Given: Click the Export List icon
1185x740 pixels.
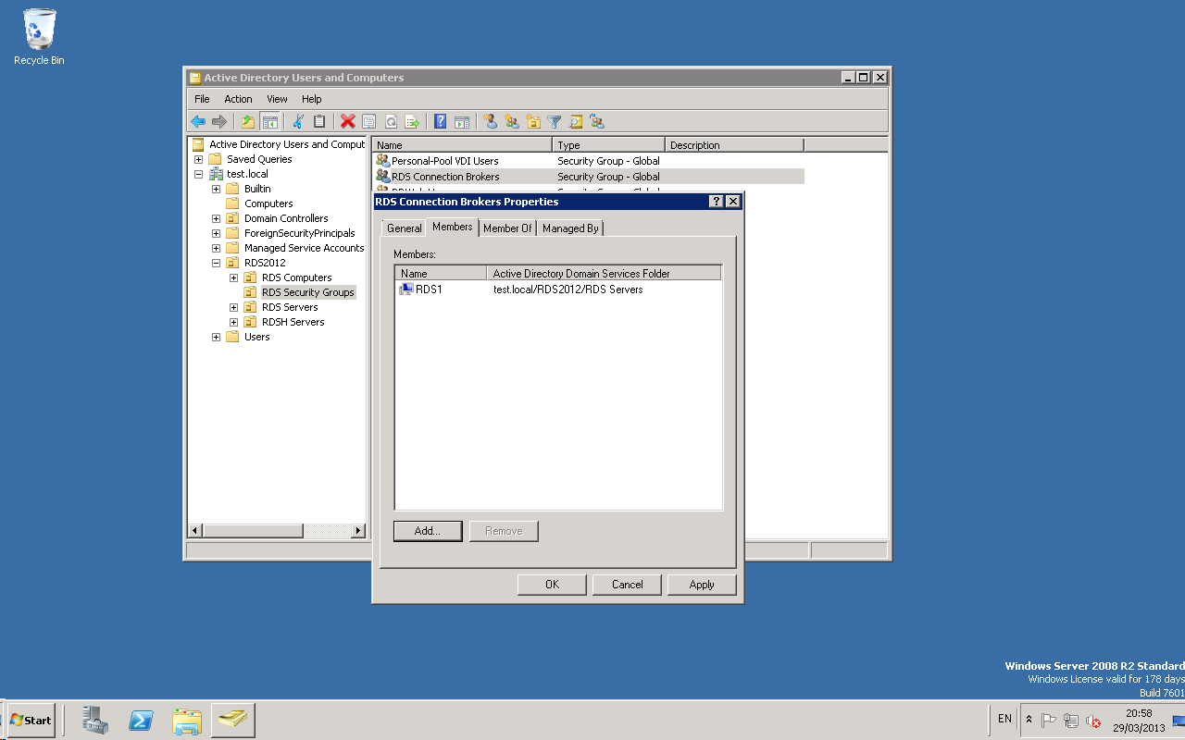Looking at the screenshot, I should [x=412, y=121].
